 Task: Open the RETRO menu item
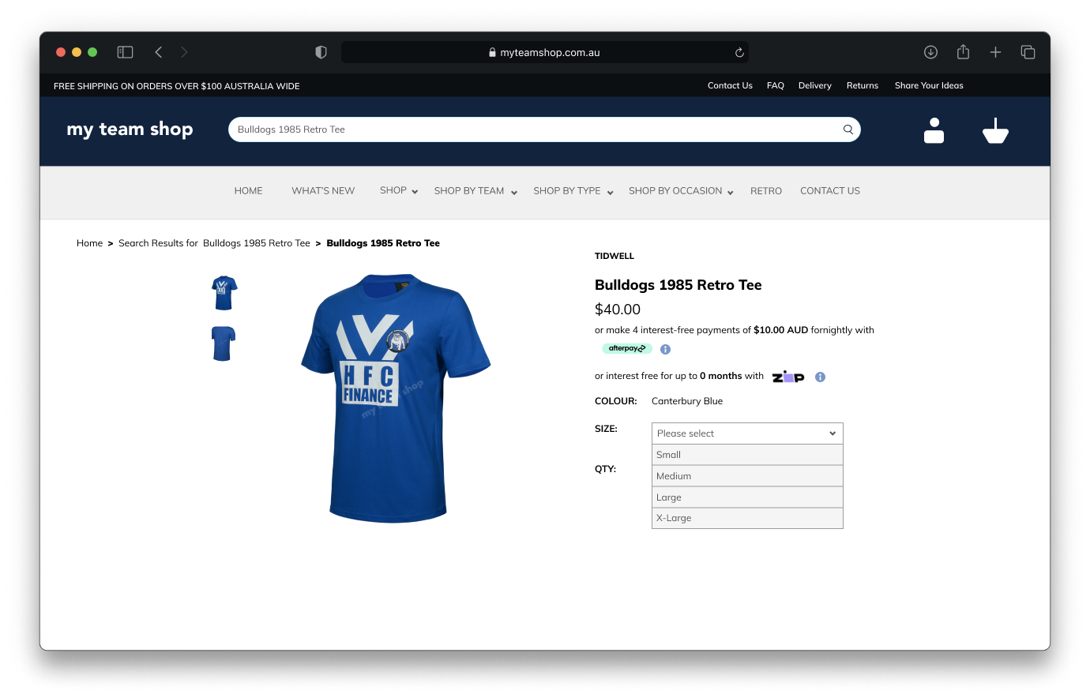[x=766, y=191]
